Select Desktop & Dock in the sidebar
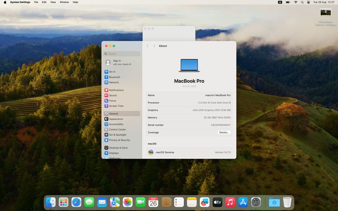This screenshot has width=338, height=211. click(122, 148)
